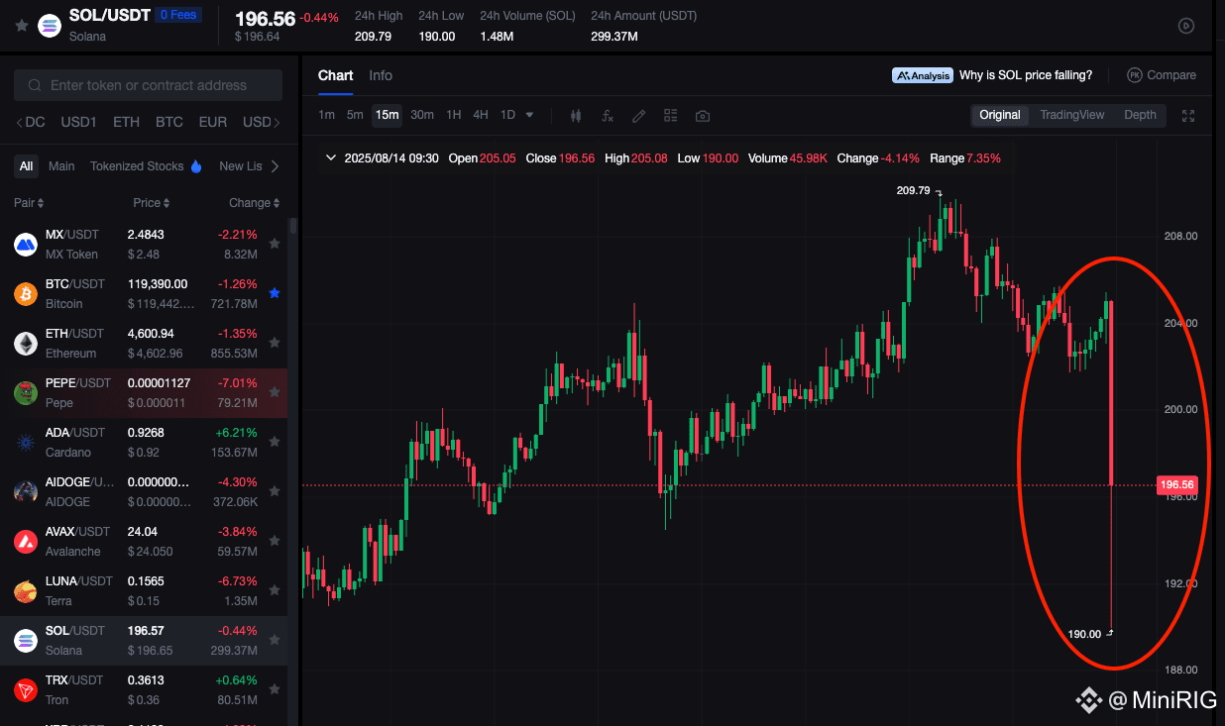The width and height of the screenshot is (1225, 726).
Task: Filter markets by EUR quote
Action: point(213,123)
